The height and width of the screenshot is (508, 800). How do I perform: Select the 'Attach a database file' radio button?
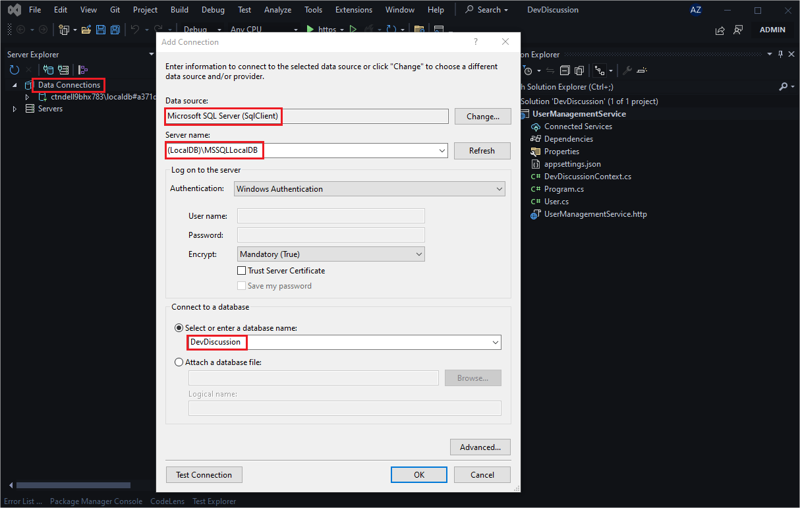pyautogui.click(x=179, y=362)
